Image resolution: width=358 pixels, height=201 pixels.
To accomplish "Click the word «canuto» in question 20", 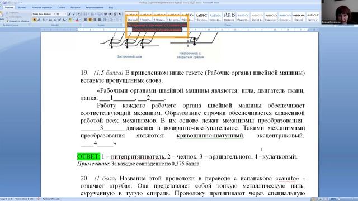I will pos(287,178).
